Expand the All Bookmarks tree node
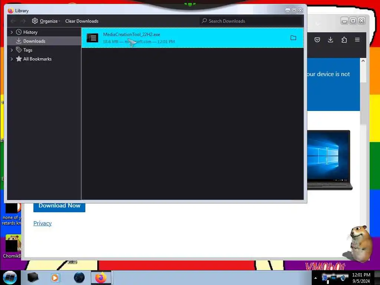Image resolution: width=380 pixels, height=285 pixels. coord(12,59)
